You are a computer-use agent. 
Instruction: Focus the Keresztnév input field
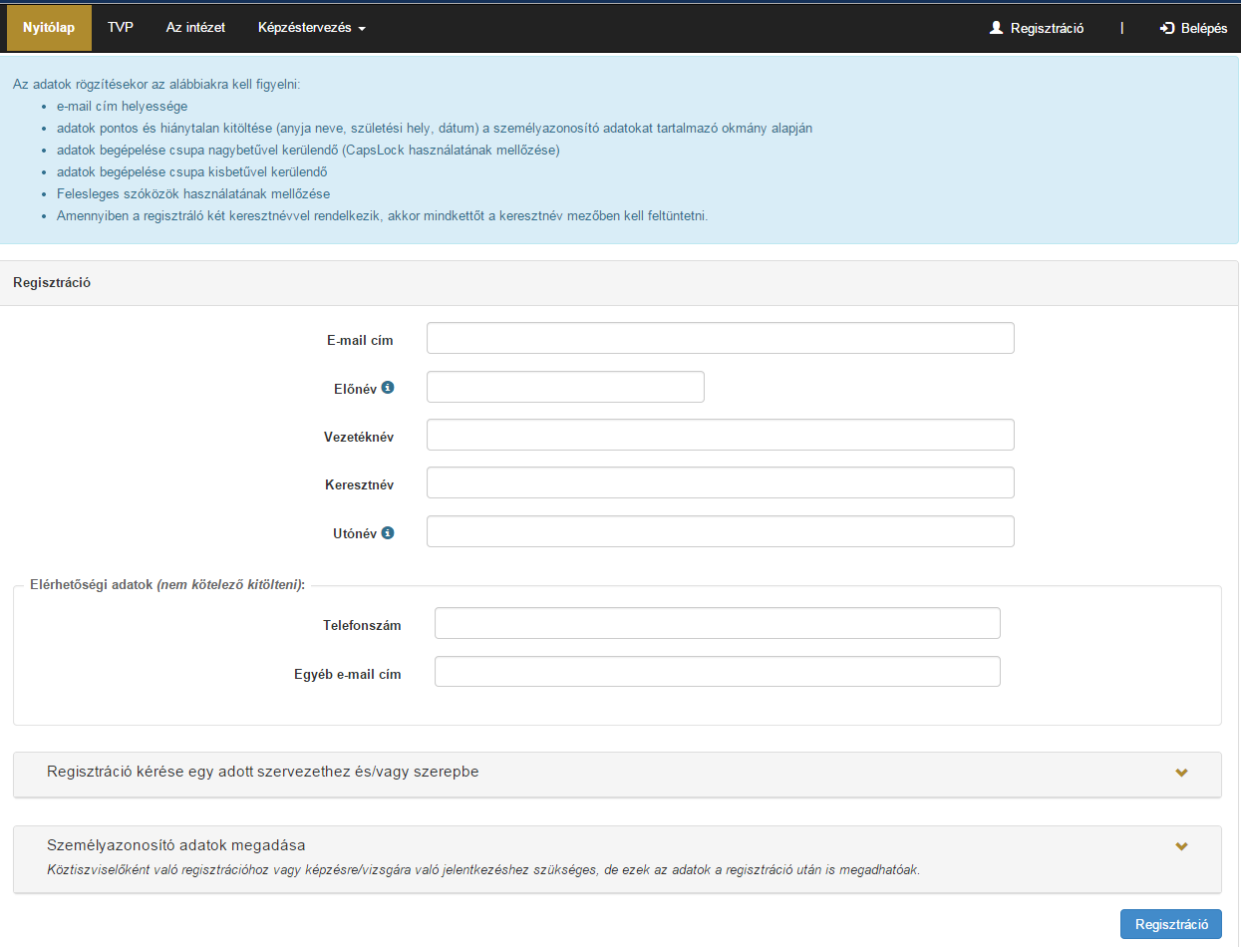(720, 482)
